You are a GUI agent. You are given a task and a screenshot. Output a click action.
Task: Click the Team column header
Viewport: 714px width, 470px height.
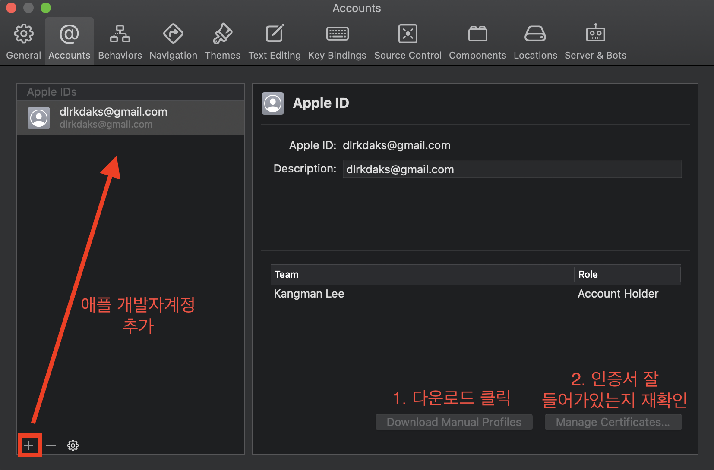click(x=423, y=274)
